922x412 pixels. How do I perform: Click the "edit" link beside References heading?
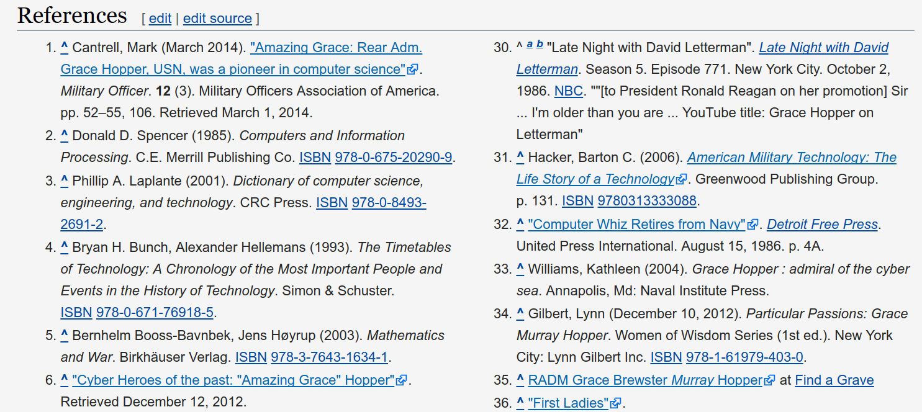point(160,19)
